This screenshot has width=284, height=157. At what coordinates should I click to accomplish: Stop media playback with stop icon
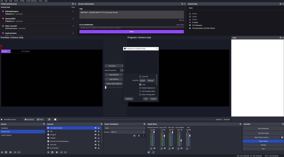click(55, 119)
